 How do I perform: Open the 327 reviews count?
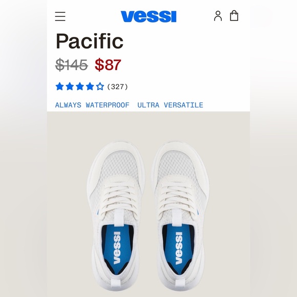click(x=117, y=87)
